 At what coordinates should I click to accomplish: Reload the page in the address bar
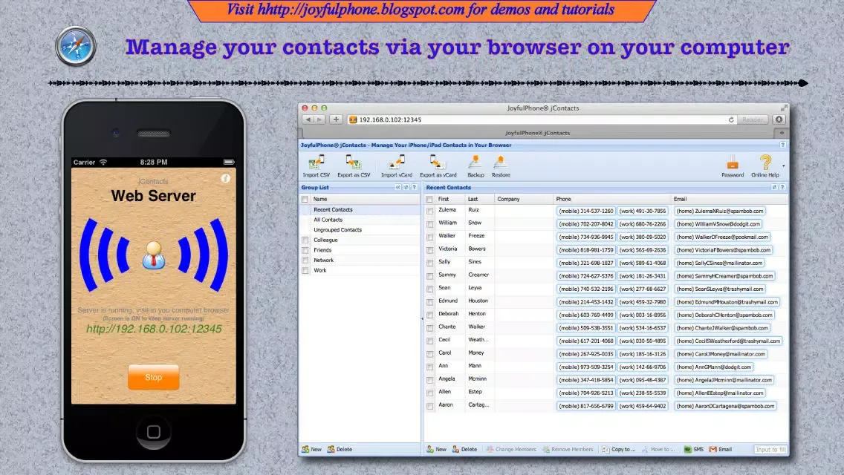tap(731, 119)
